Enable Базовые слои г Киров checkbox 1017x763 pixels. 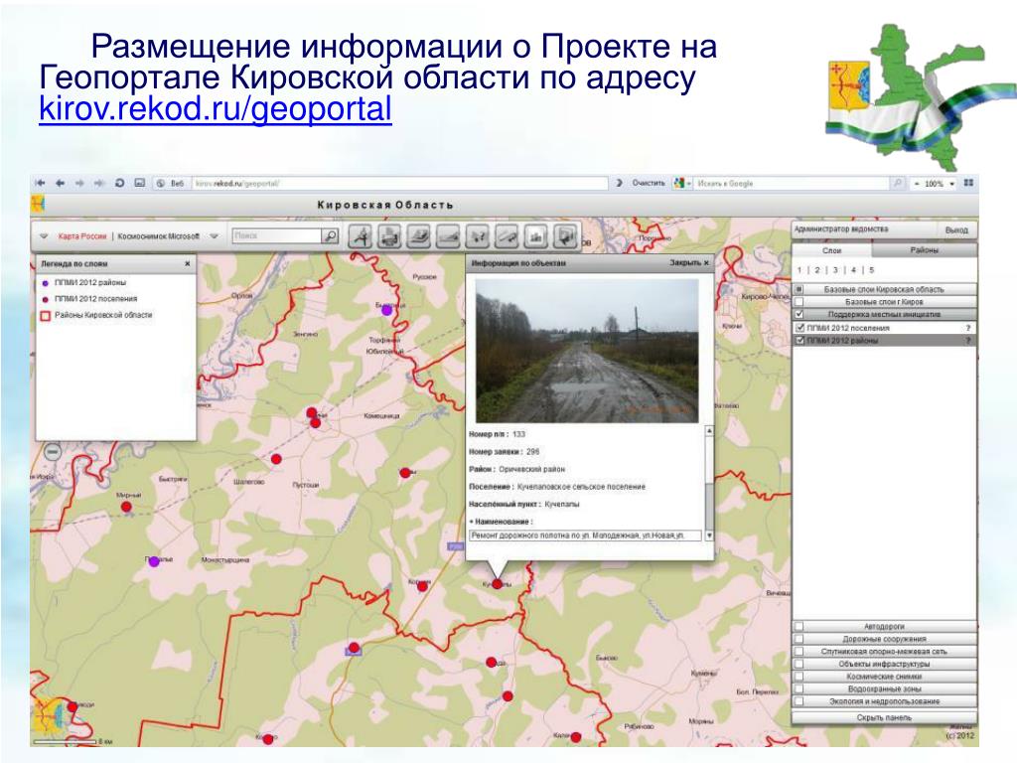tap(799, 302)
